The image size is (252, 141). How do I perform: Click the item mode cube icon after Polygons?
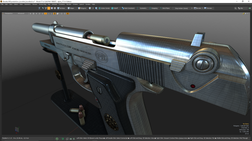point(90,8)
